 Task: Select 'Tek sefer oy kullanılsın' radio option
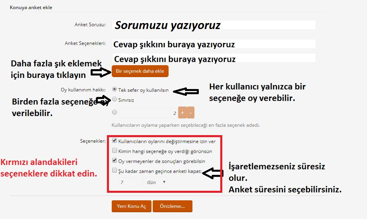(115, 89)
